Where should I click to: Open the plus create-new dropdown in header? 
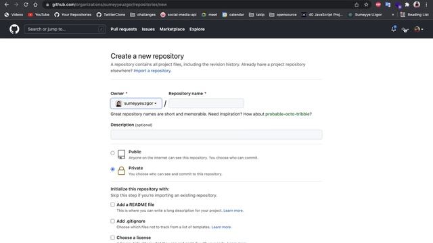(x=405, y=29)
